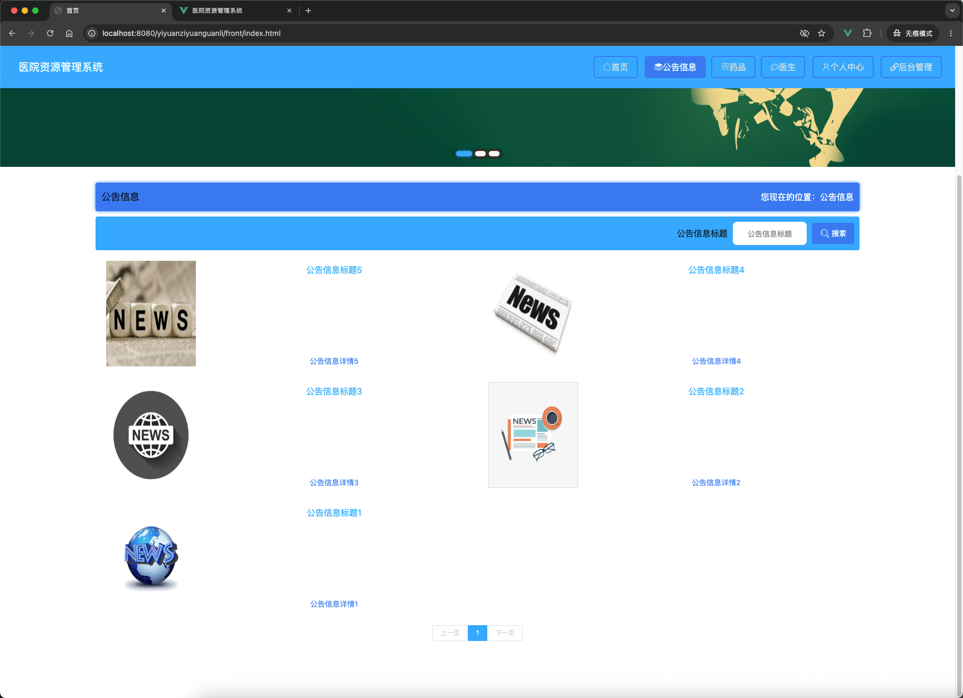Image resolution: width=963 pixels, height=698 pixels.
Task: Open 个人中心 in the site navigation
Action: [843, 67]
